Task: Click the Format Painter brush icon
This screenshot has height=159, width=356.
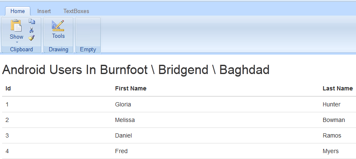Action: pos(32,38)
